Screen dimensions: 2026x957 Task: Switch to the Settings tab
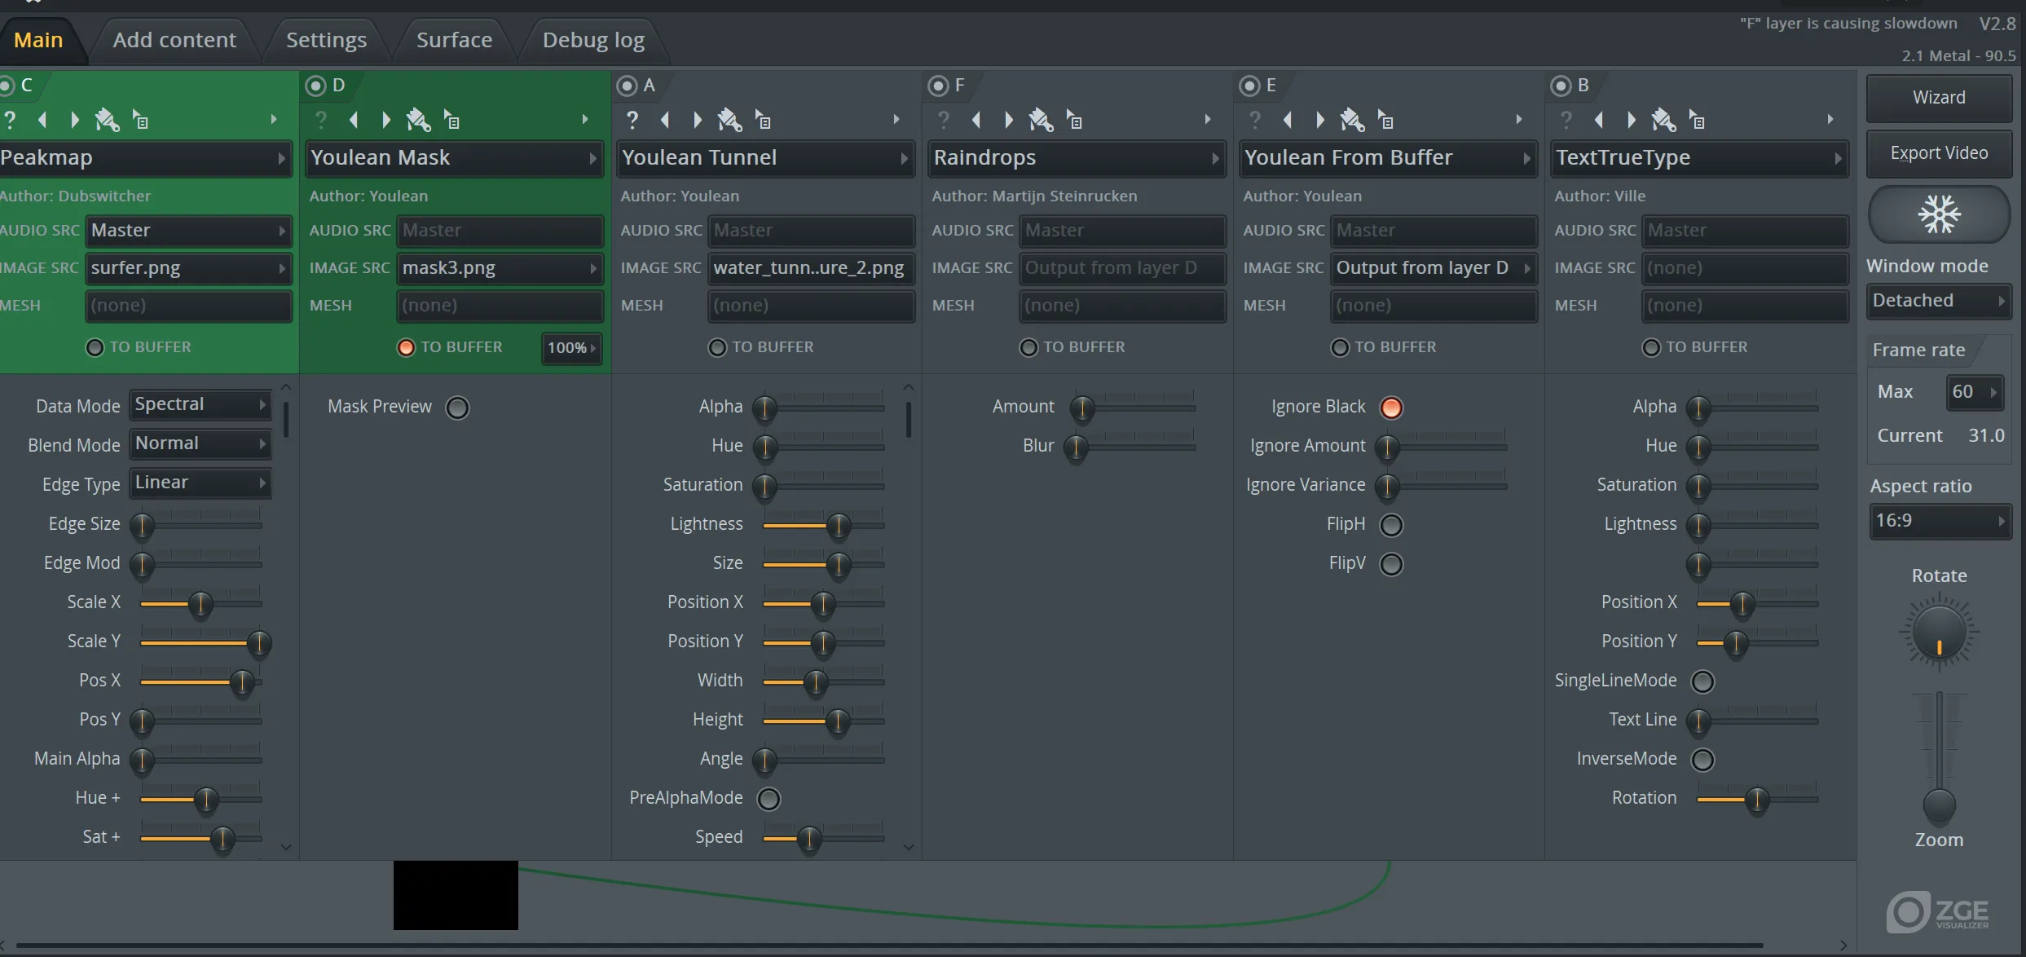(326, 40)
